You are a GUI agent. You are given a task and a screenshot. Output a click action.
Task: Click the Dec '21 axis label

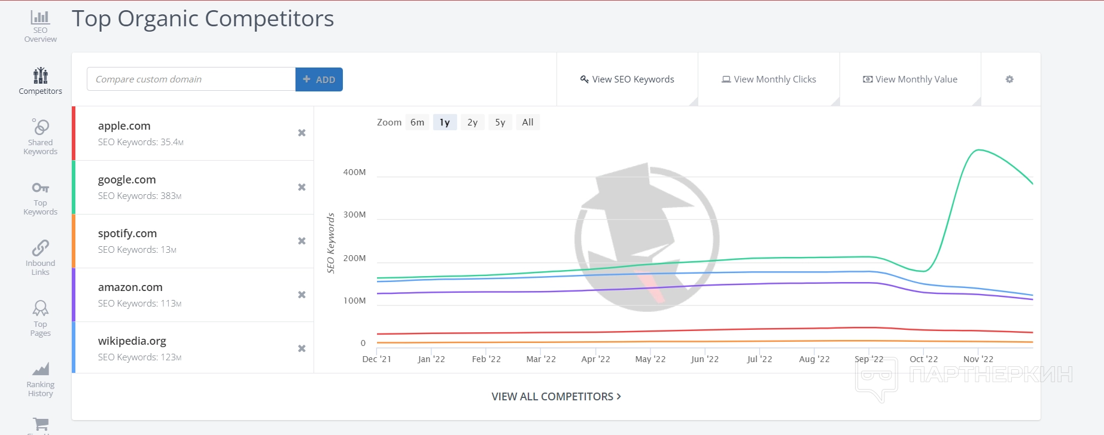(x=376, y=359)
